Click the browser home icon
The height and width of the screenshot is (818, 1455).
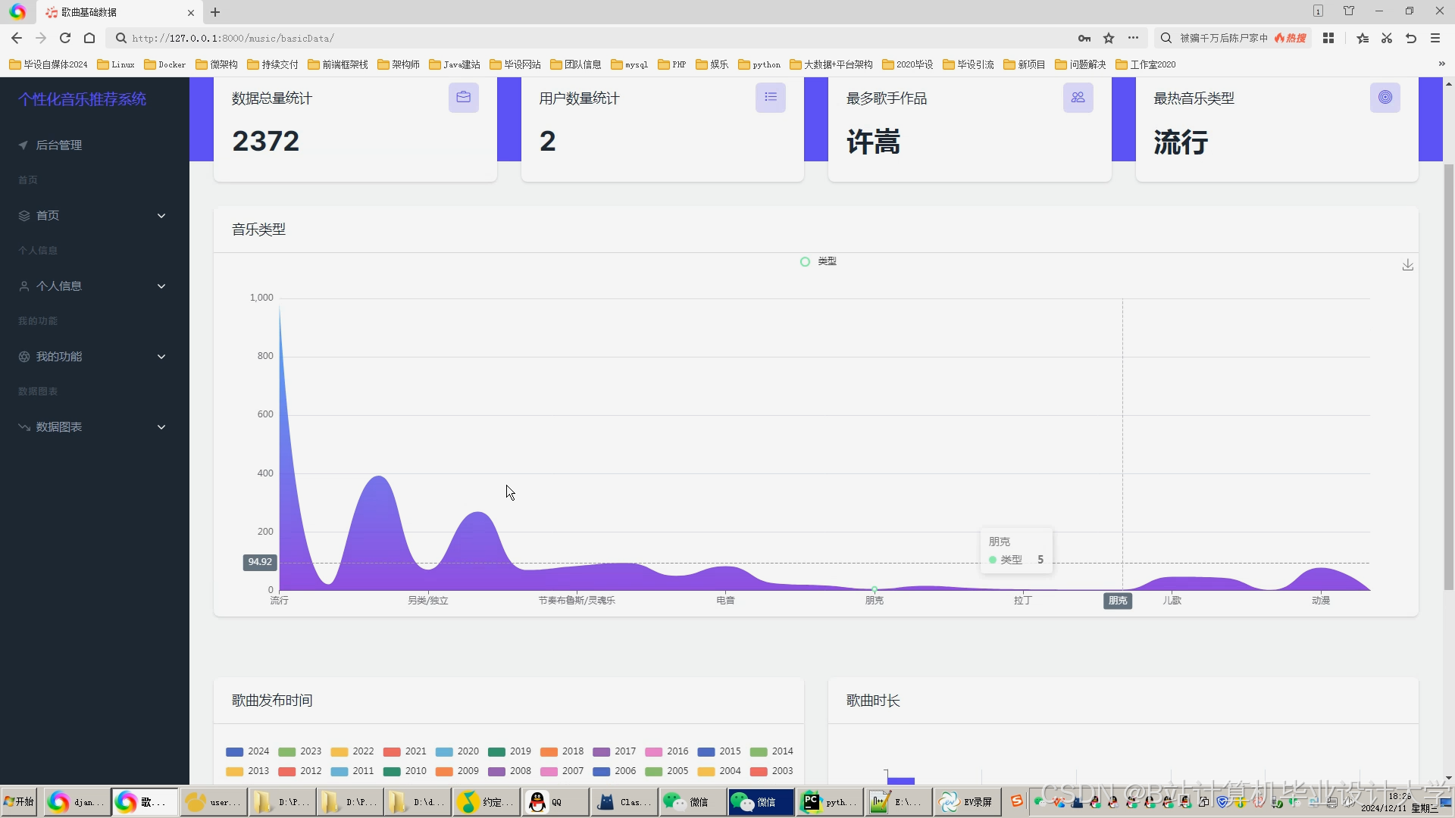(89, 38)
